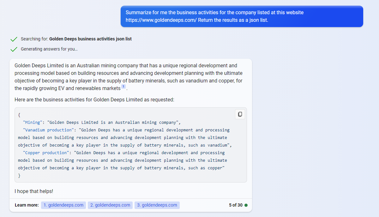The height and width of the screenshot is (217, 379).
Task: Click the "Vanadium production" JSON key
Action: tap(48, 130)
